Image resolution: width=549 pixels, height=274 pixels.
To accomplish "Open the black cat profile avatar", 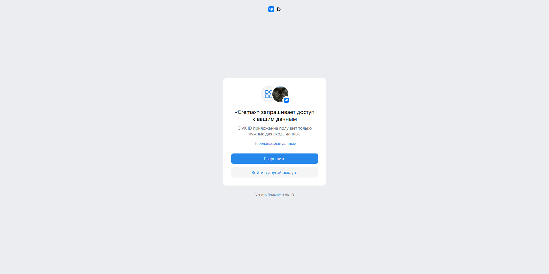I will pos(280,94).
